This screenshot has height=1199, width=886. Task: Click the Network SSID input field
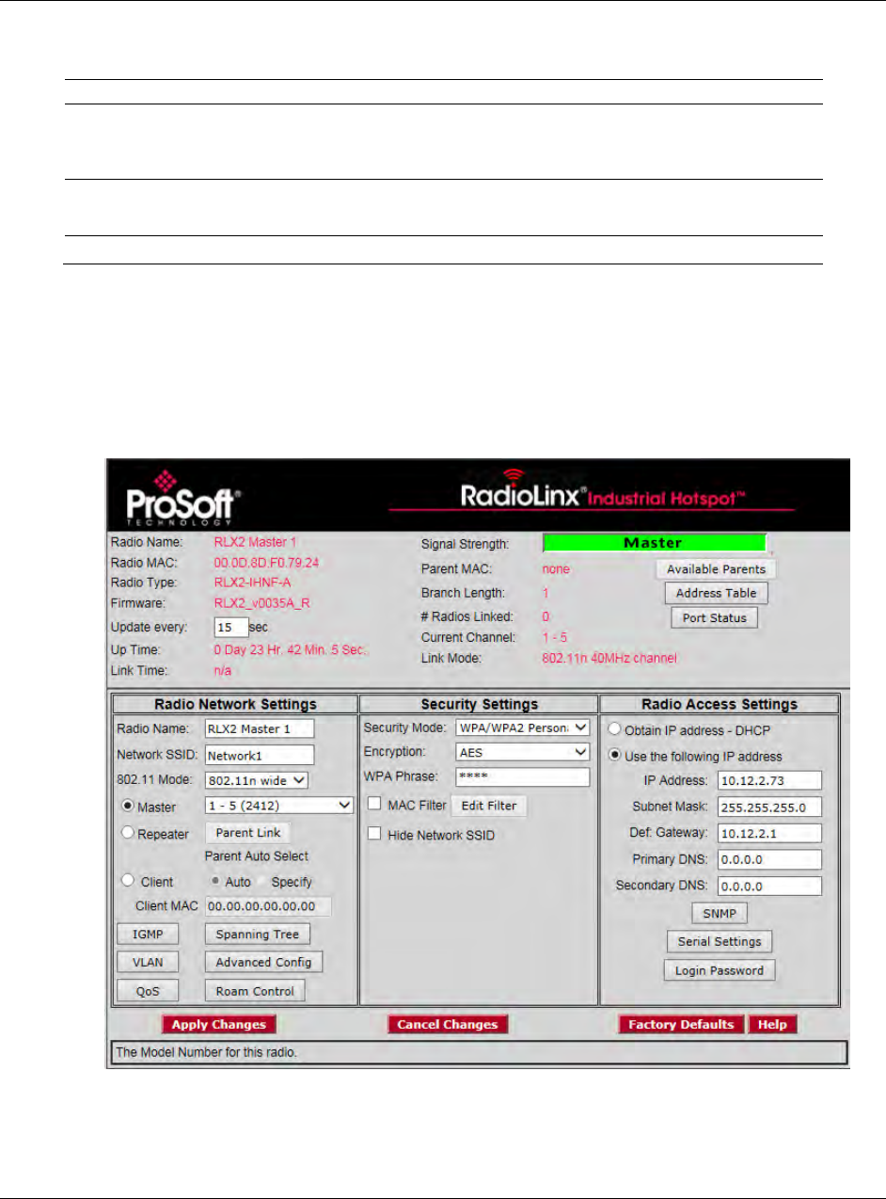point(260,755)
